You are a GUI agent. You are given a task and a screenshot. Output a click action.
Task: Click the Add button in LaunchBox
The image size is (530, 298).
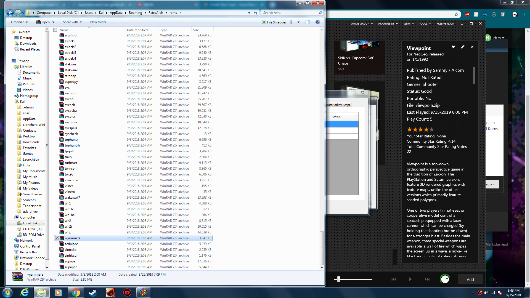(470, 279)
